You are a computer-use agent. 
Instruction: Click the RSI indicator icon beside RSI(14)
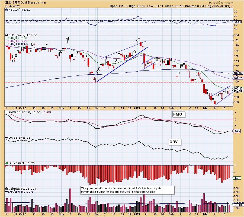7,10
